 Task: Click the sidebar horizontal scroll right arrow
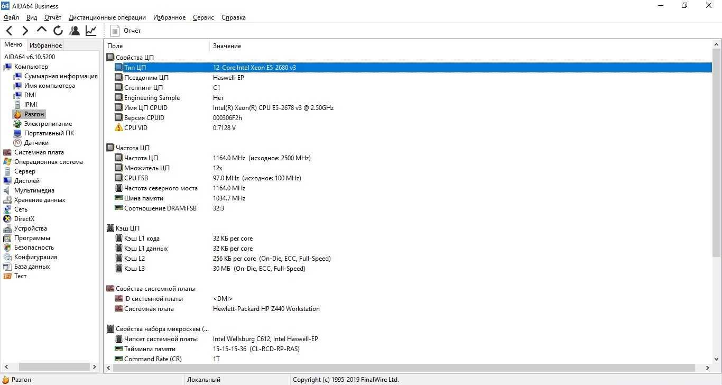click(x=95, y=366)
